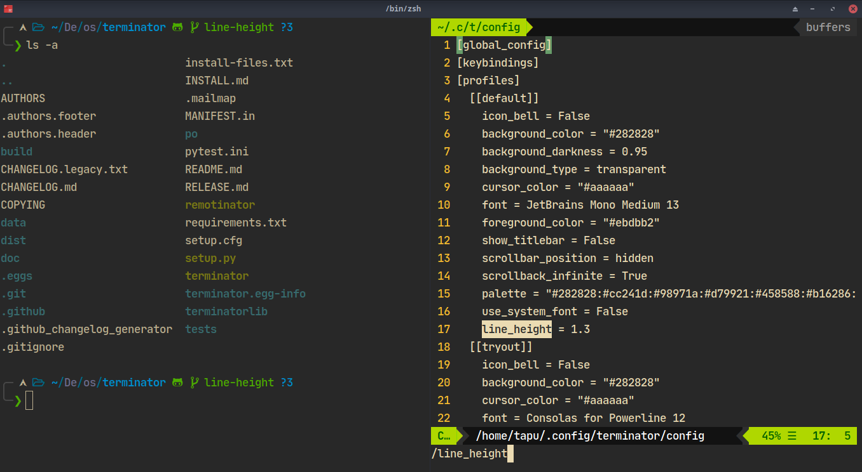Click the '45%' position indicator in the status line

(771, 436)
